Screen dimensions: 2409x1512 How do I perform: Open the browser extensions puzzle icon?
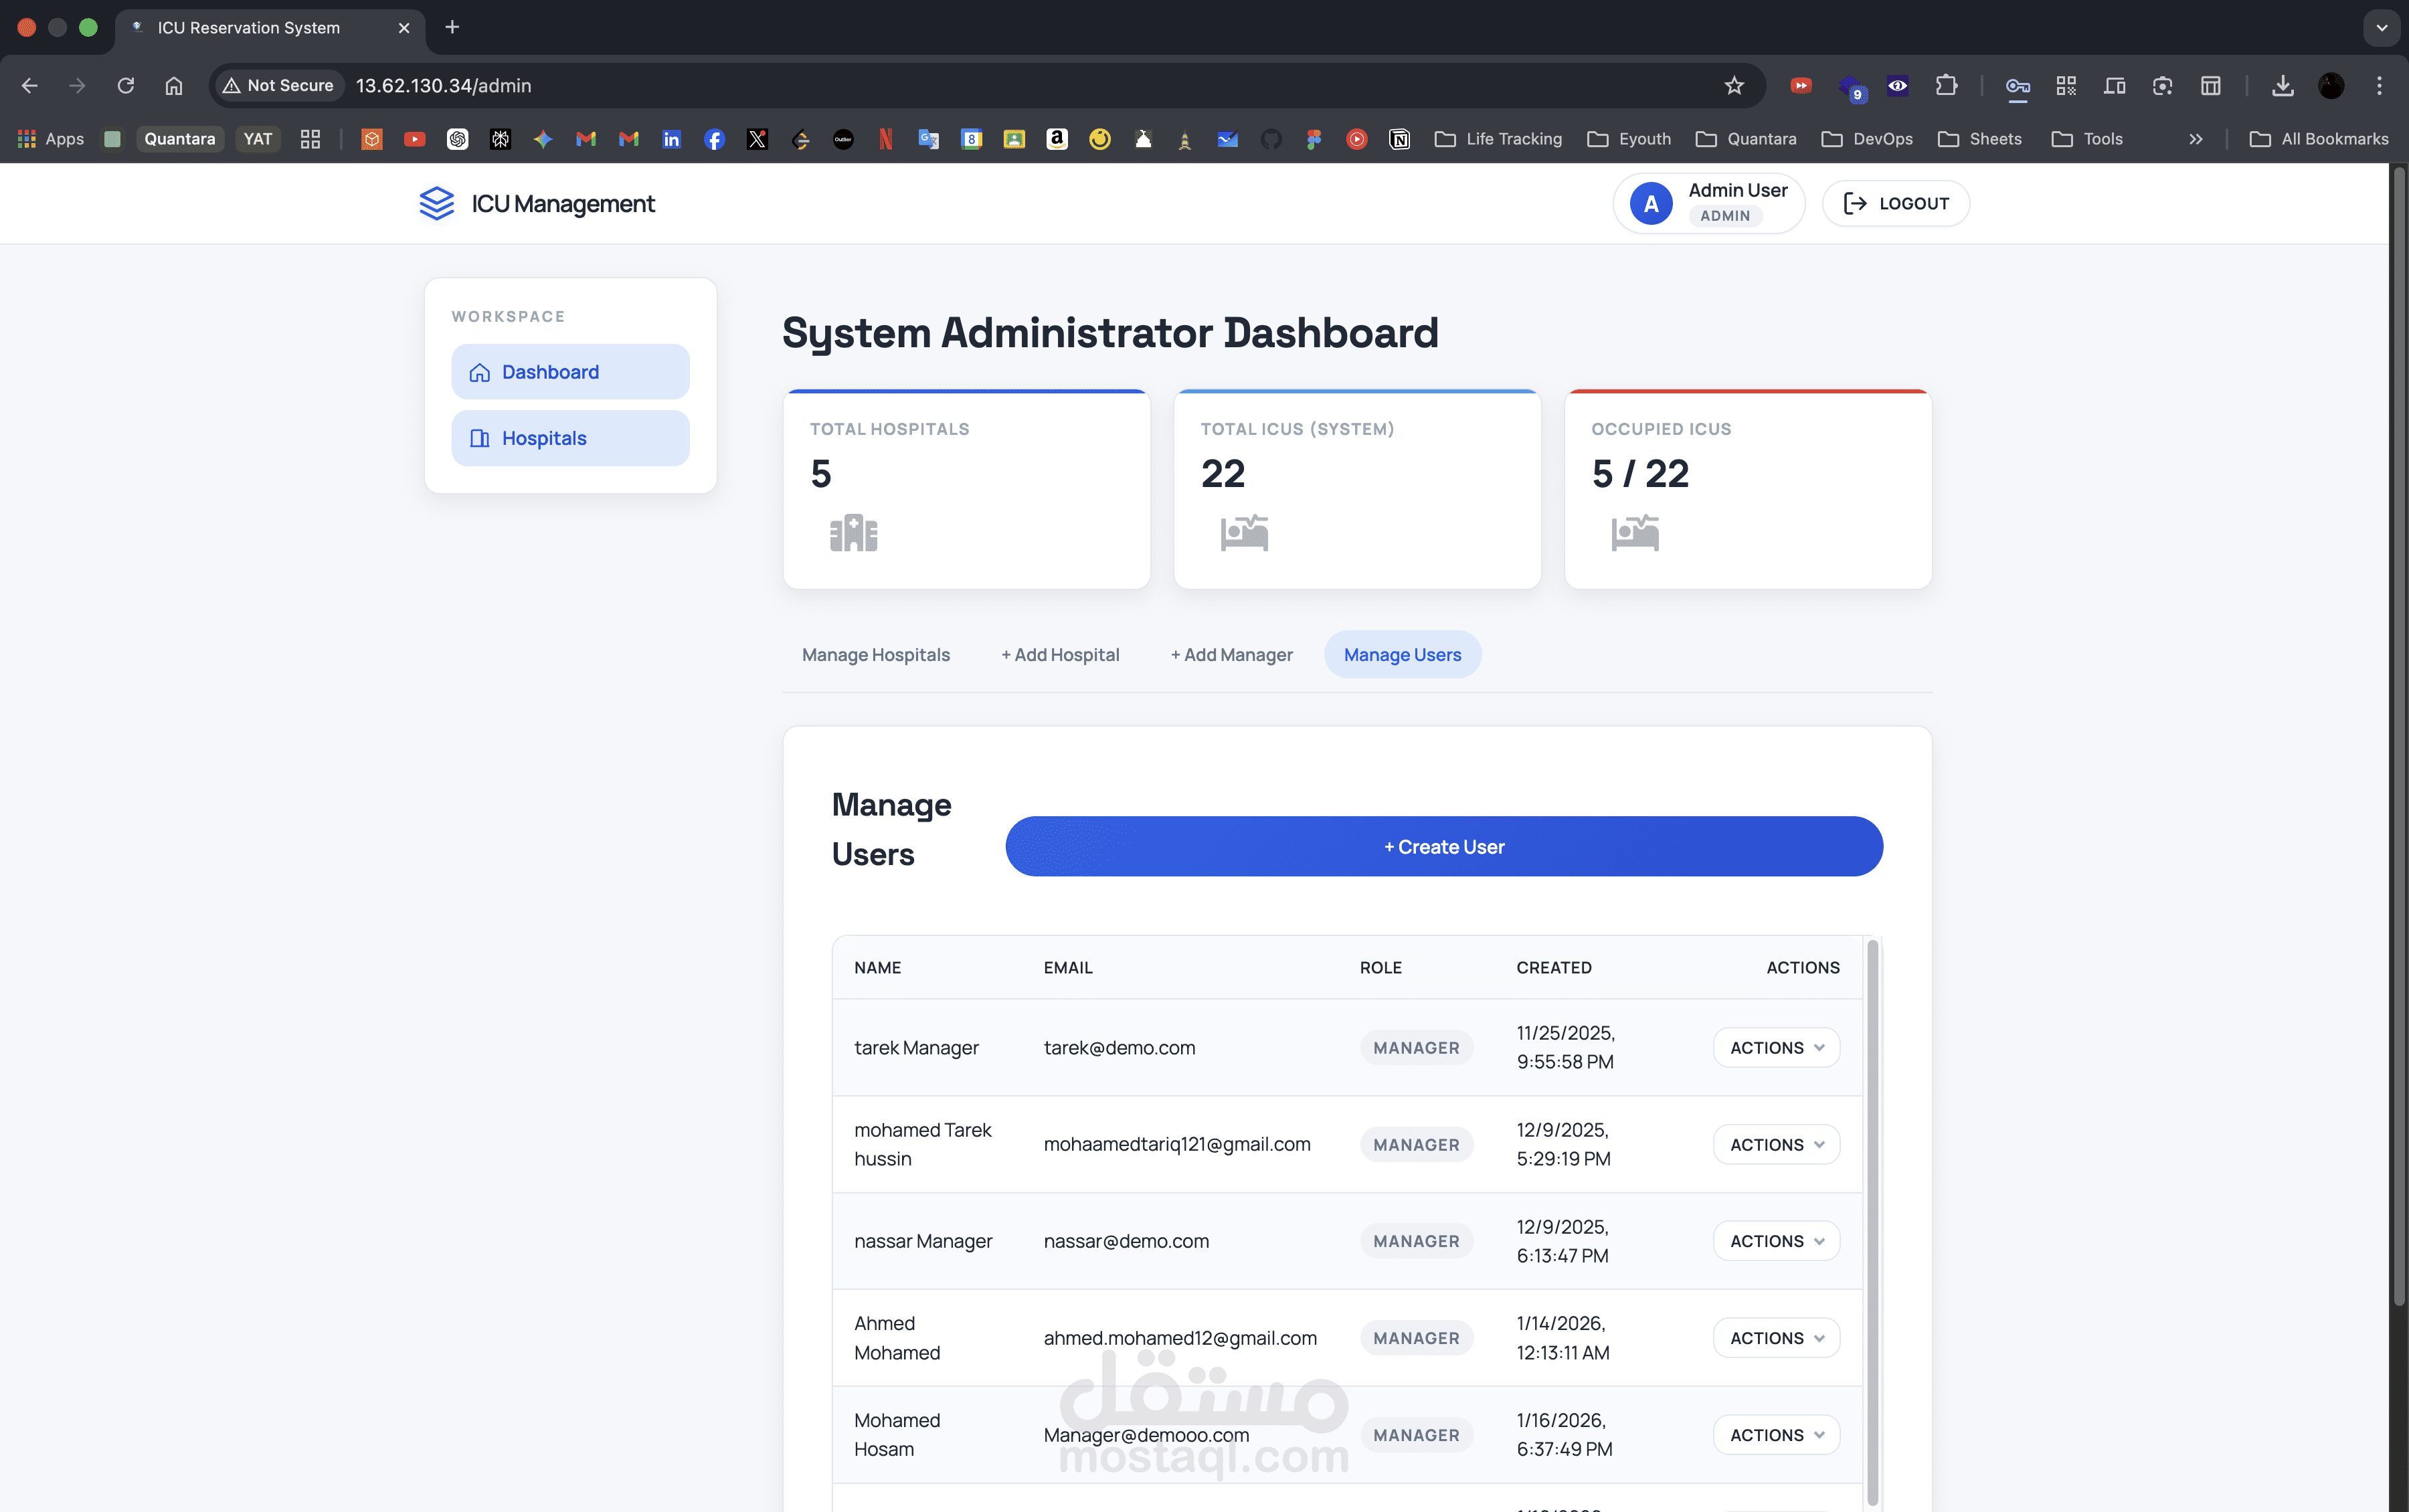(1946, 86)
